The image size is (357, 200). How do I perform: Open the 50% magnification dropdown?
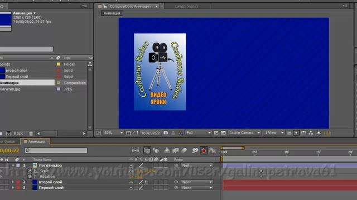[x=113, y=133]
